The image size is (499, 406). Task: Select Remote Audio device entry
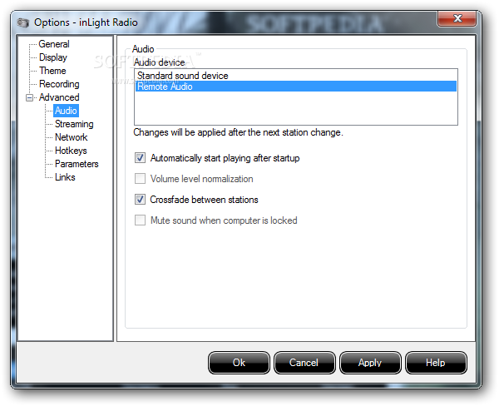(296, 87)
